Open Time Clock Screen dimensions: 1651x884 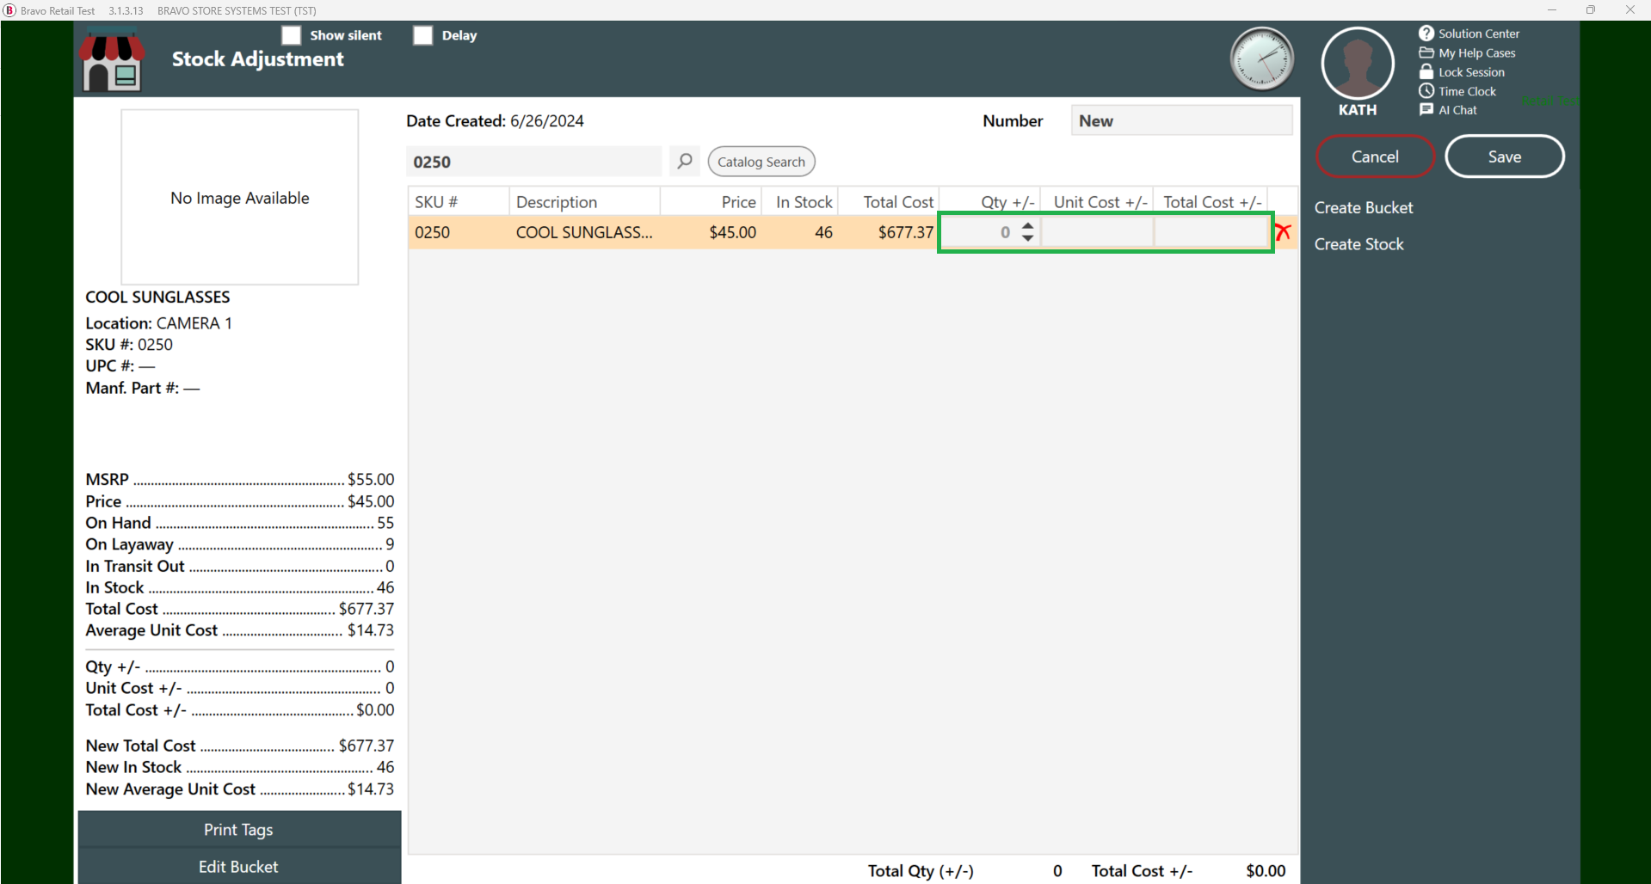coord(1467,91)
